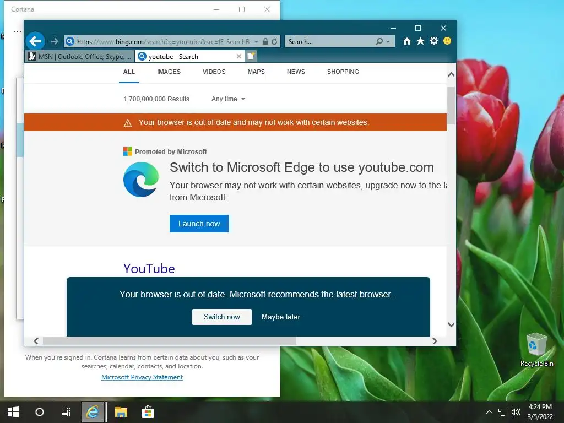Click the '1,700,000,000 Results' text
564x423 pixels.
[x=156, y=99]
